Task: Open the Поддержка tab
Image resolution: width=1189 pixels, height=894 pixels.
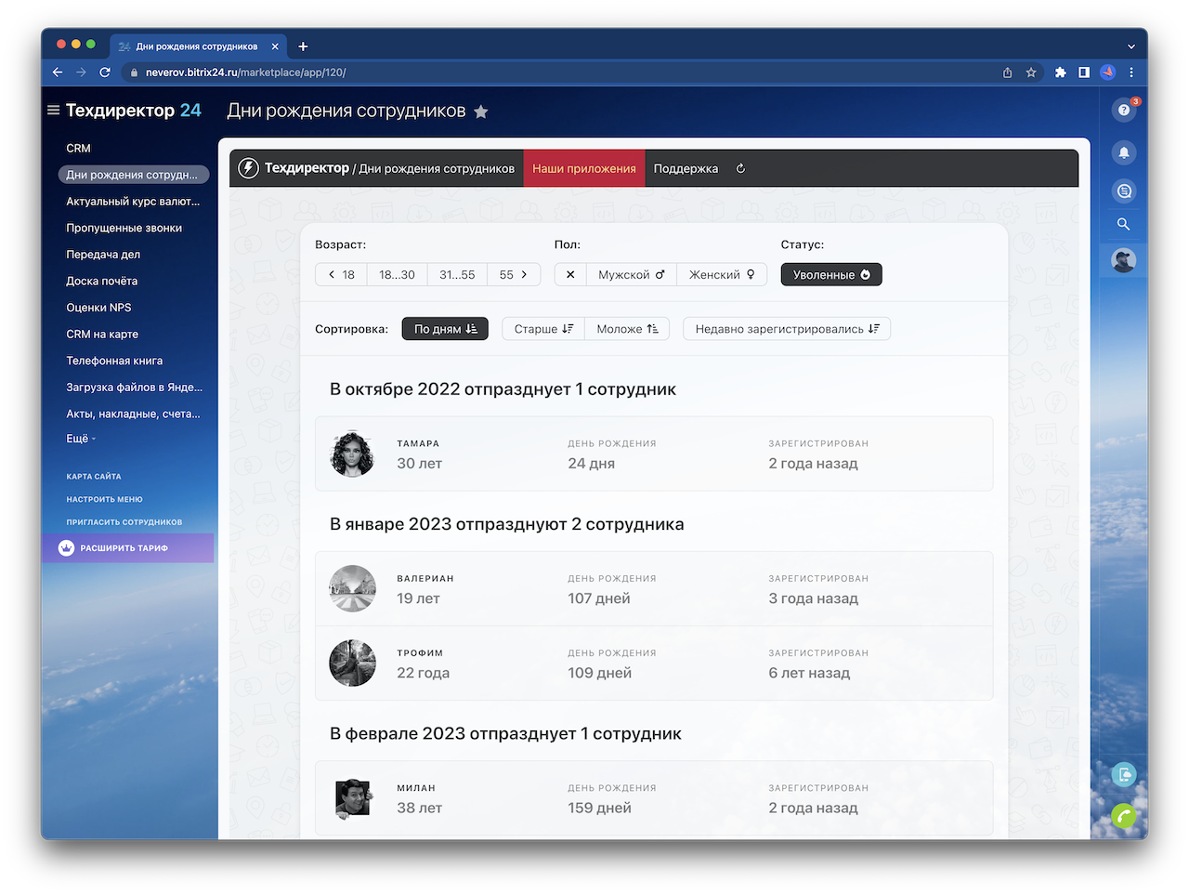Action: coord(686,169)
